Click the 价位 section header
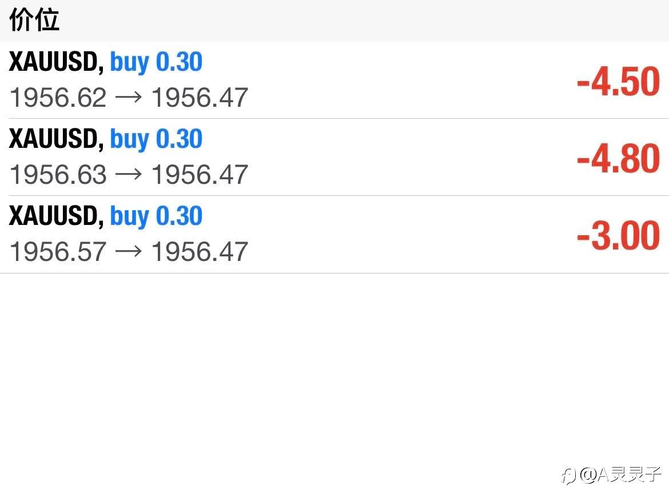The width and height of the screenshot is (669, 503). click(34, 21)
